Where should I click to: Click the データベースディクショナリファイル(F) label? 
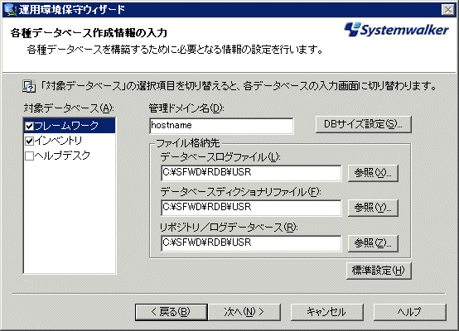point(240,193)
